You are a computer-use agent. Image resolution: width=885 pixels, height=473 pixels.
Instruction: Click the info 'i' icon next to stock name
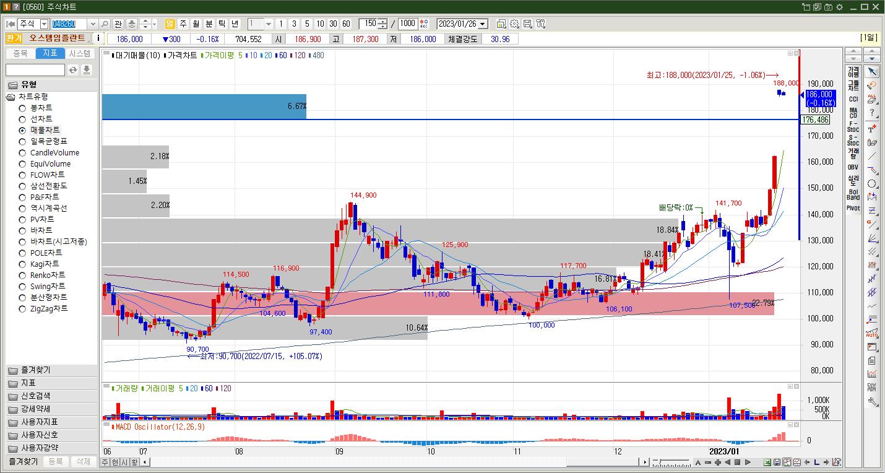click(x=98, y=38)
